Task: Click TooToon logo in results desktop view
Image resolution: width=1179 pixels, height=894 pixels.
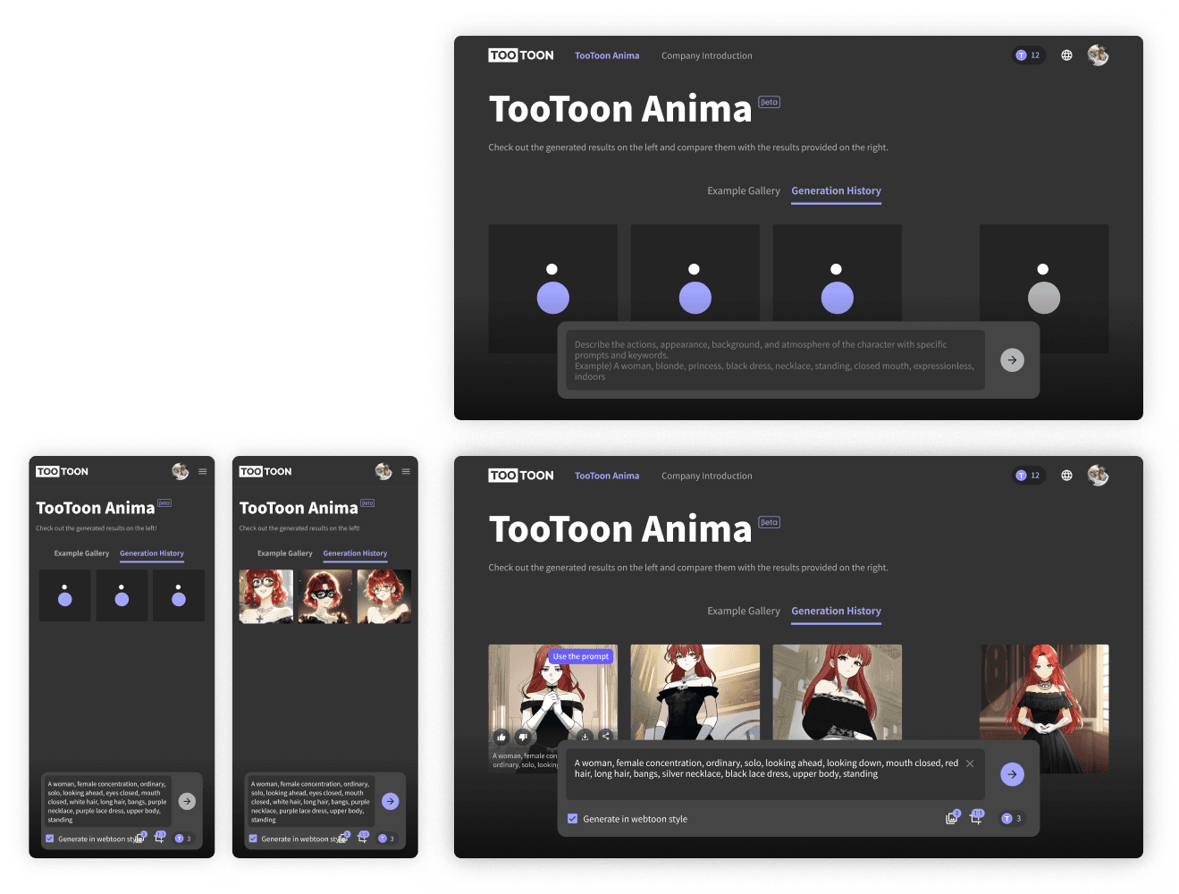Action: 521,476
